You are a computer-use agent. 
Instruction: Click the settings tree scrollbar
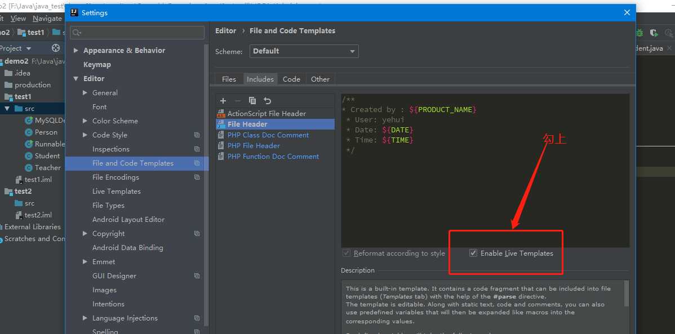click(206, 185)
